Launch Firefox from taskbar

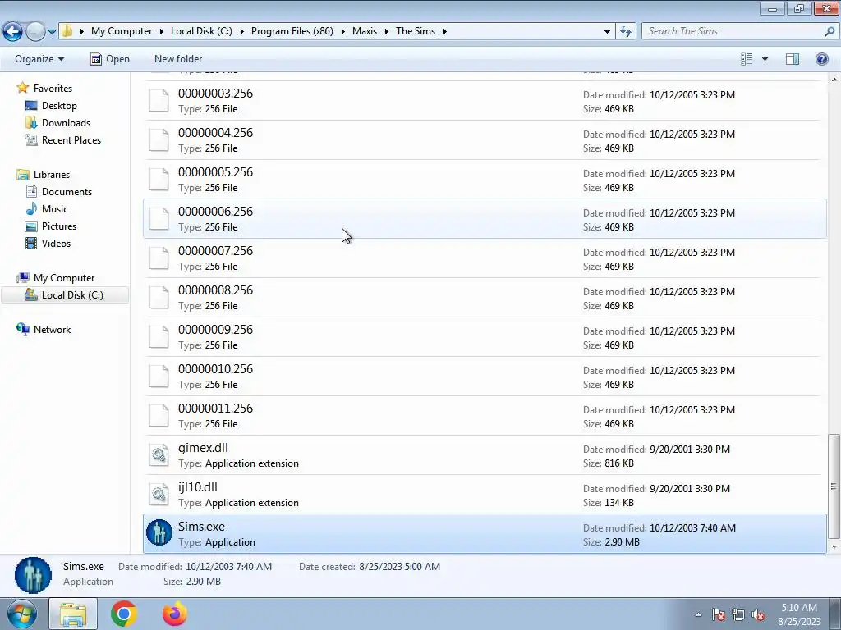(175, 614)
